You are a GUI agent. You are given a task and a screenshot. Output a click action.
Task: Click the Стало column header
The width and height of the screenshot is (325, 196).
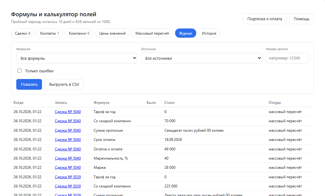tap(169, 103)
